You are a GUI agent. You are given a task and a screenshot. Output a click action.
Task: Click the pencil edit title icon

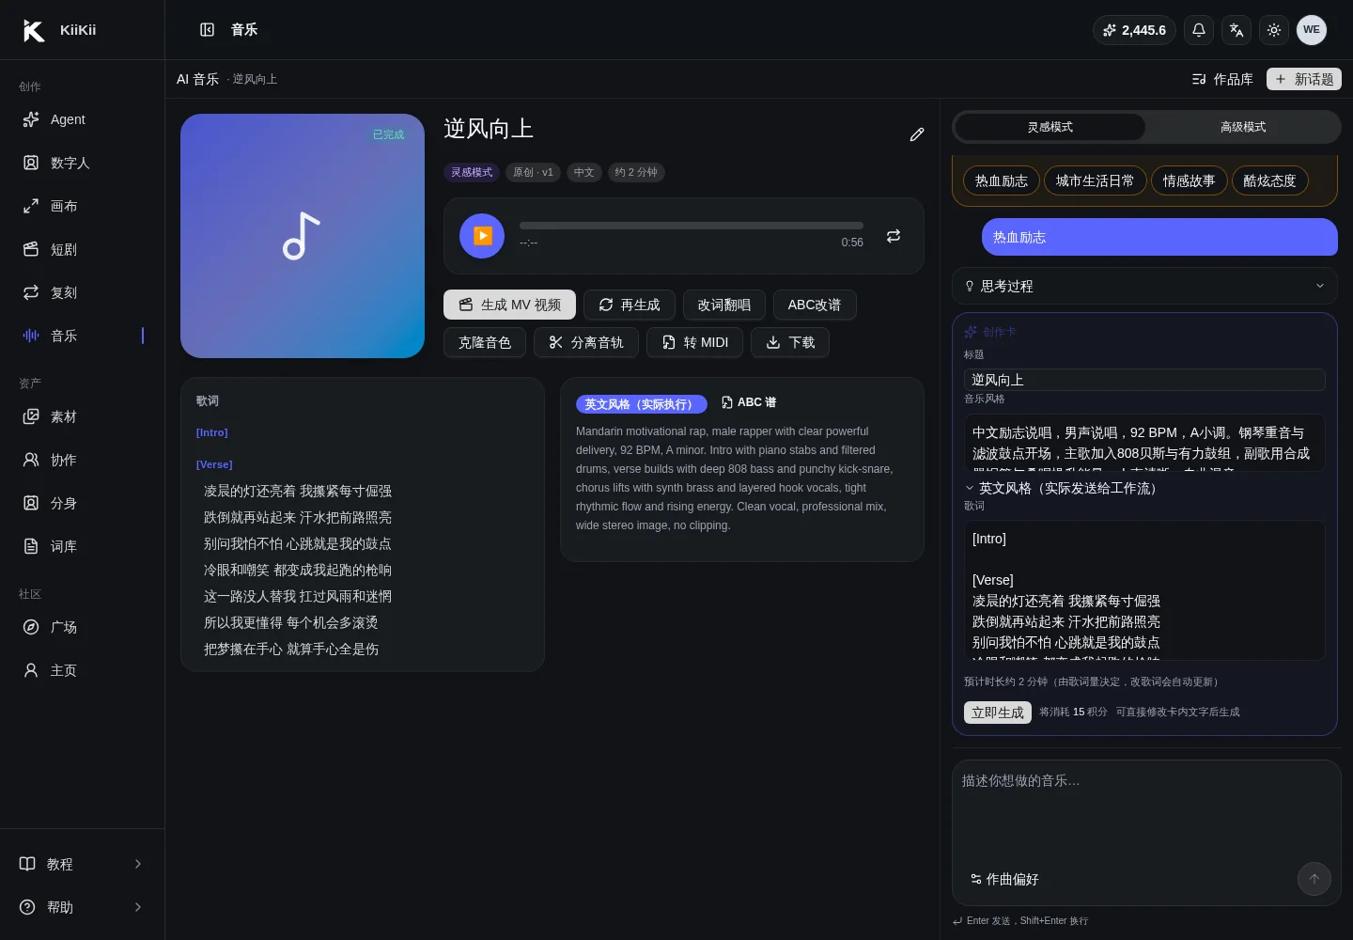pos(917,134)
